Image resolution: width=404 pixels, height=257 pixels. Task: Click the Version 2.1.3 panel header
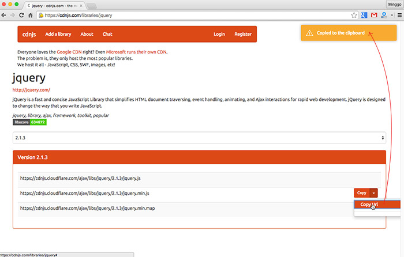pos(200,157)
